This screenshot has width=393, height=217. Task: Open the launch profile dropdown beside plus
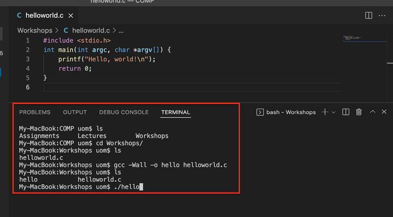(x=334, y=112)
